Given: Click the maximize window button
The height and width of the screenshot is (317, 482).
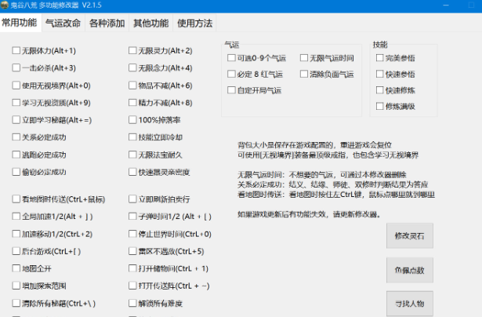Looking at the screenshot, I should [x=471, y=5].
